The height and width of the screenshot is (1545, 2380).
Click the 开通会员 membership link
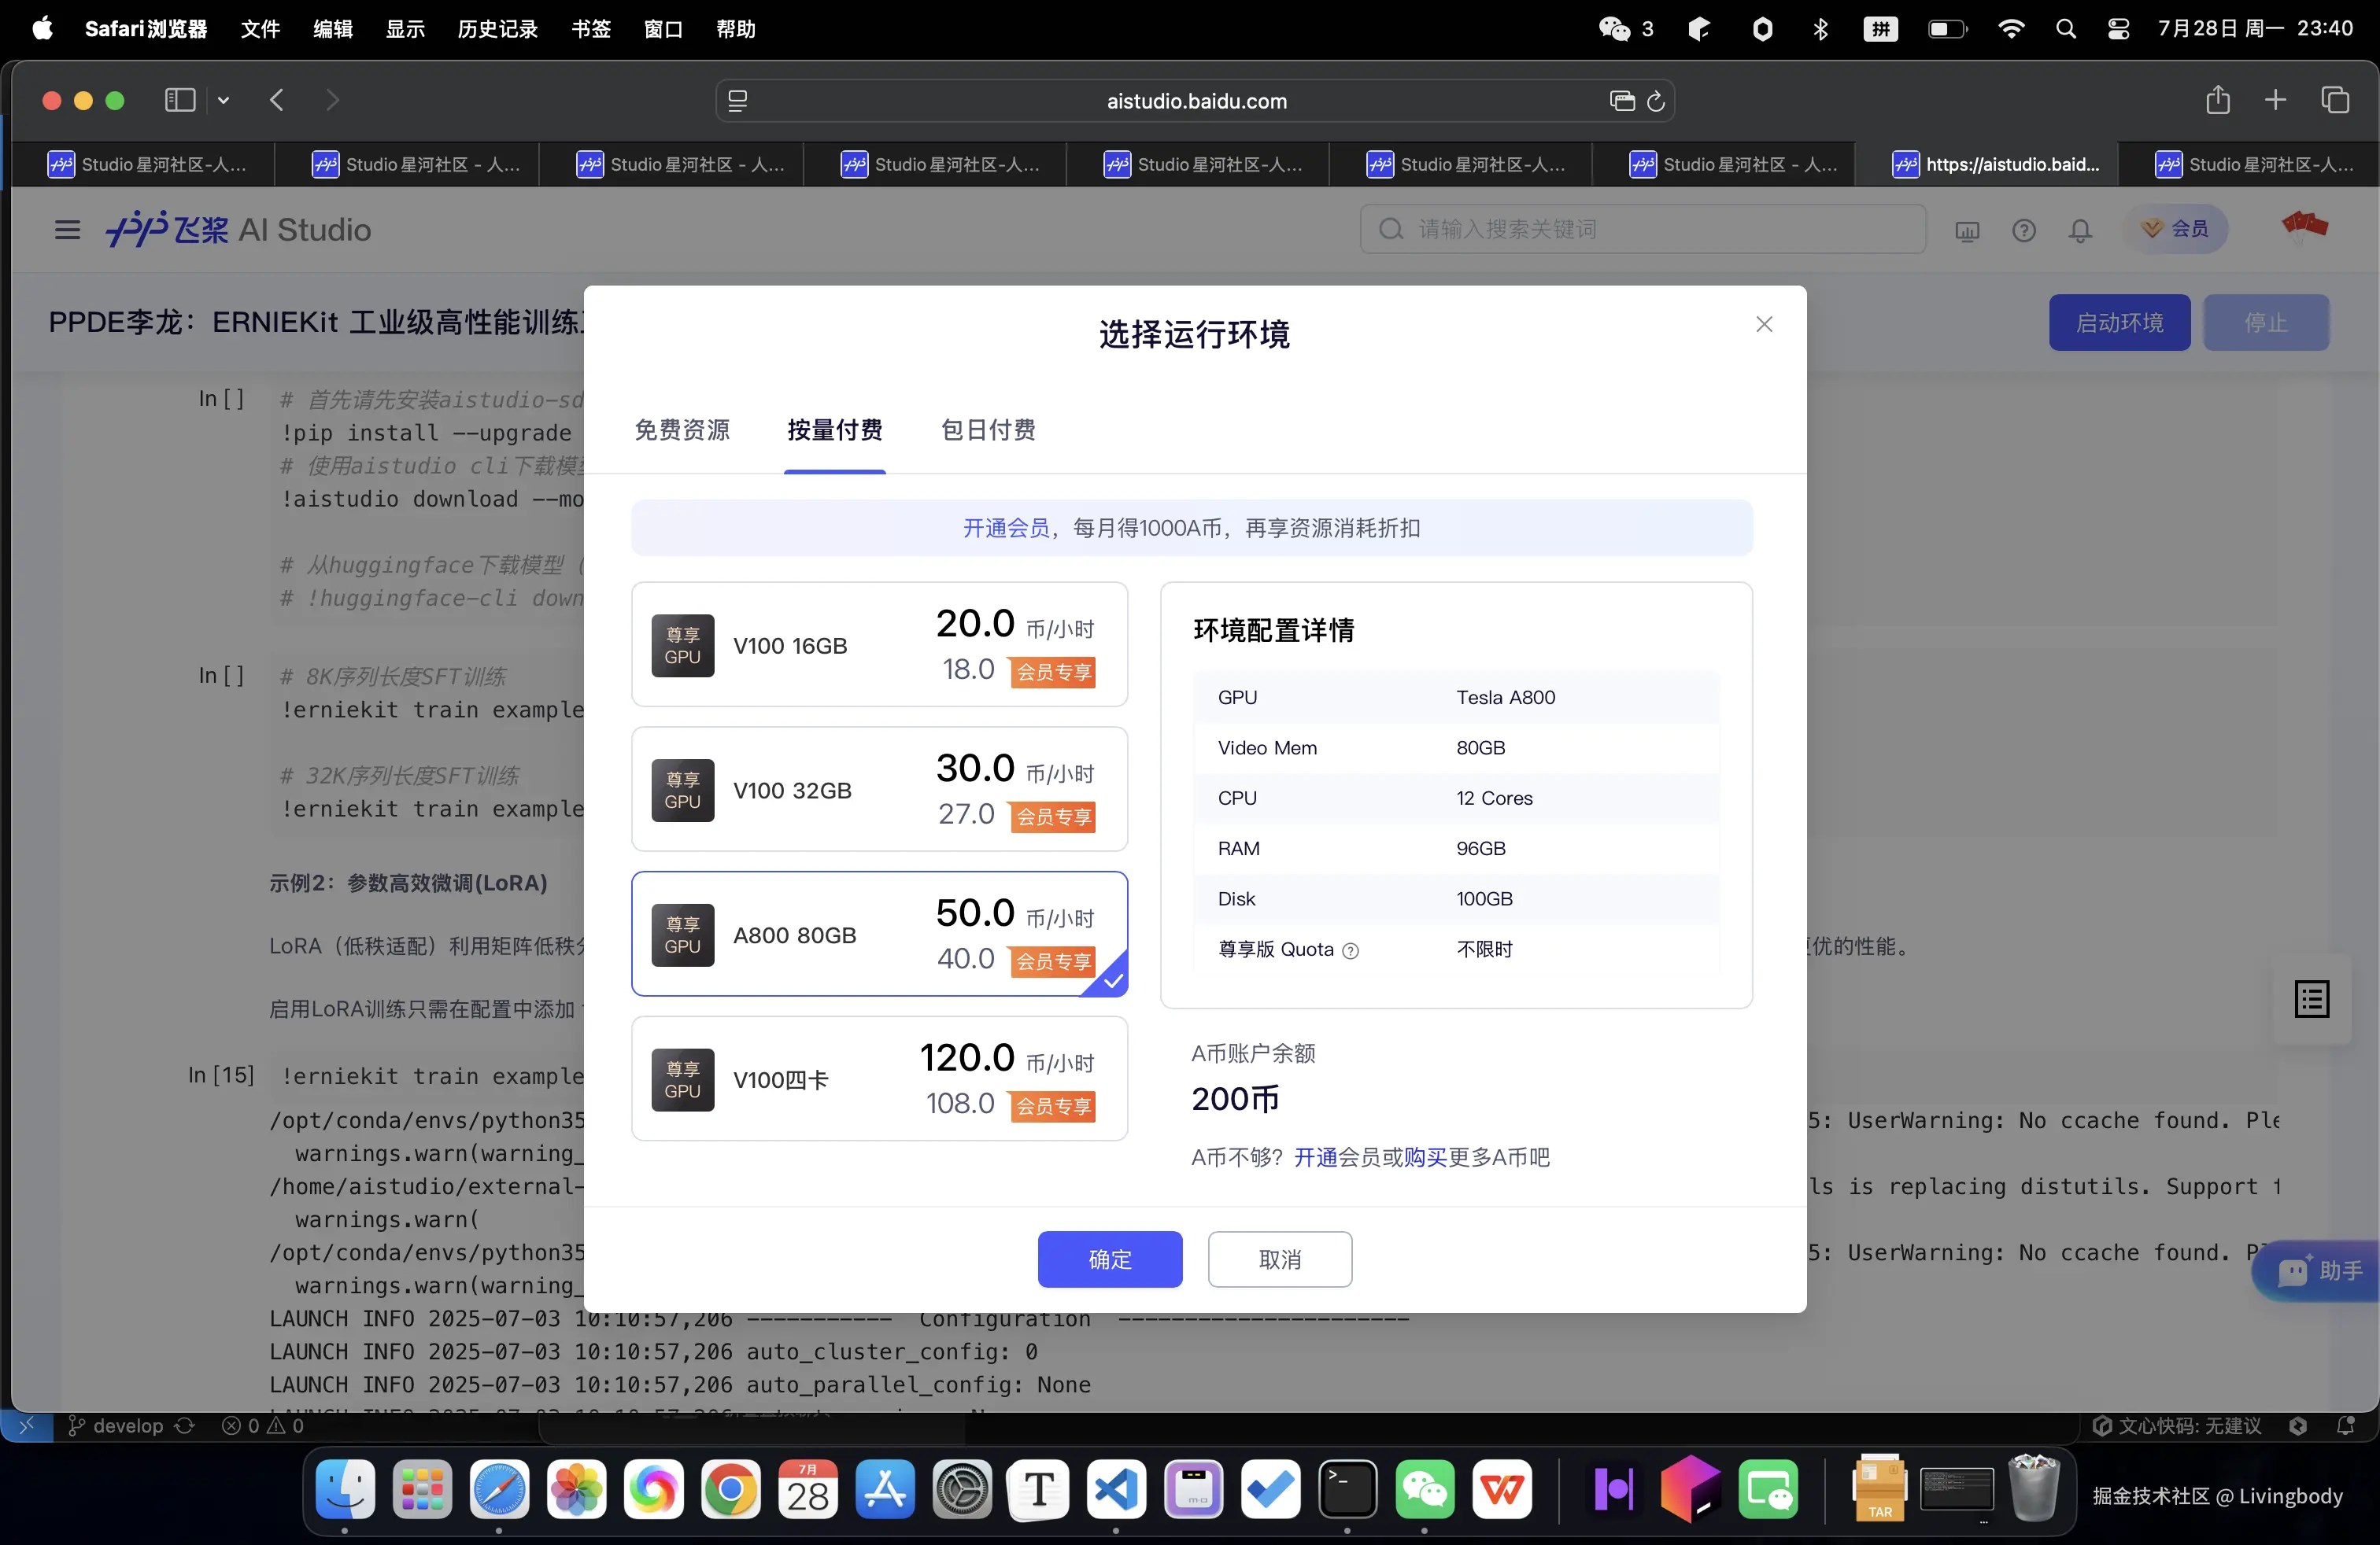tap(1005, 528)
